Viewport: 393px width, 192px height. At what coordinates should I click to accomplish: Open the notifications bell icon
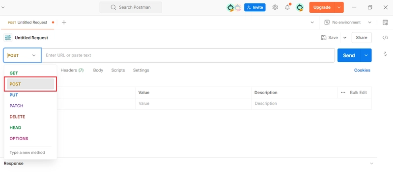coord(287,7)
